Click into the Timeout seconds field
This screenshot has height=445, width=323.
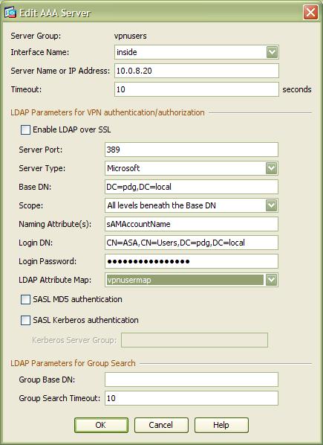[197, 89]
